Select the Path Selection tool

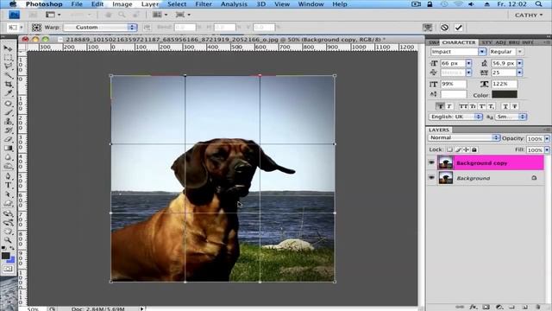point(8,194)
